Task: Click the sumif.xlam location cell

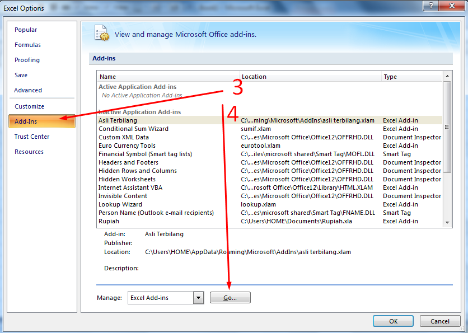Action: (256, 129)
